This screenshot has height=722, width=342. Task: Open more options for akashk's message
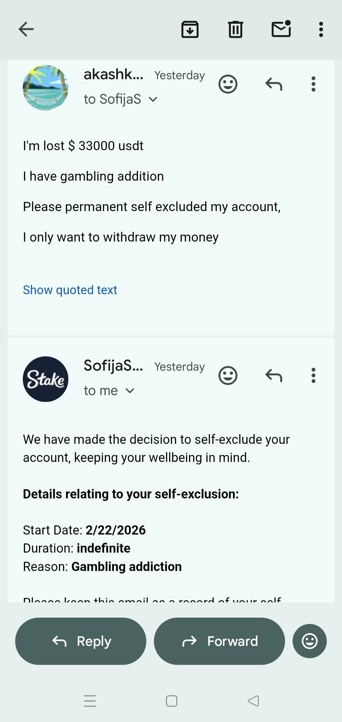tap(313, 84)
